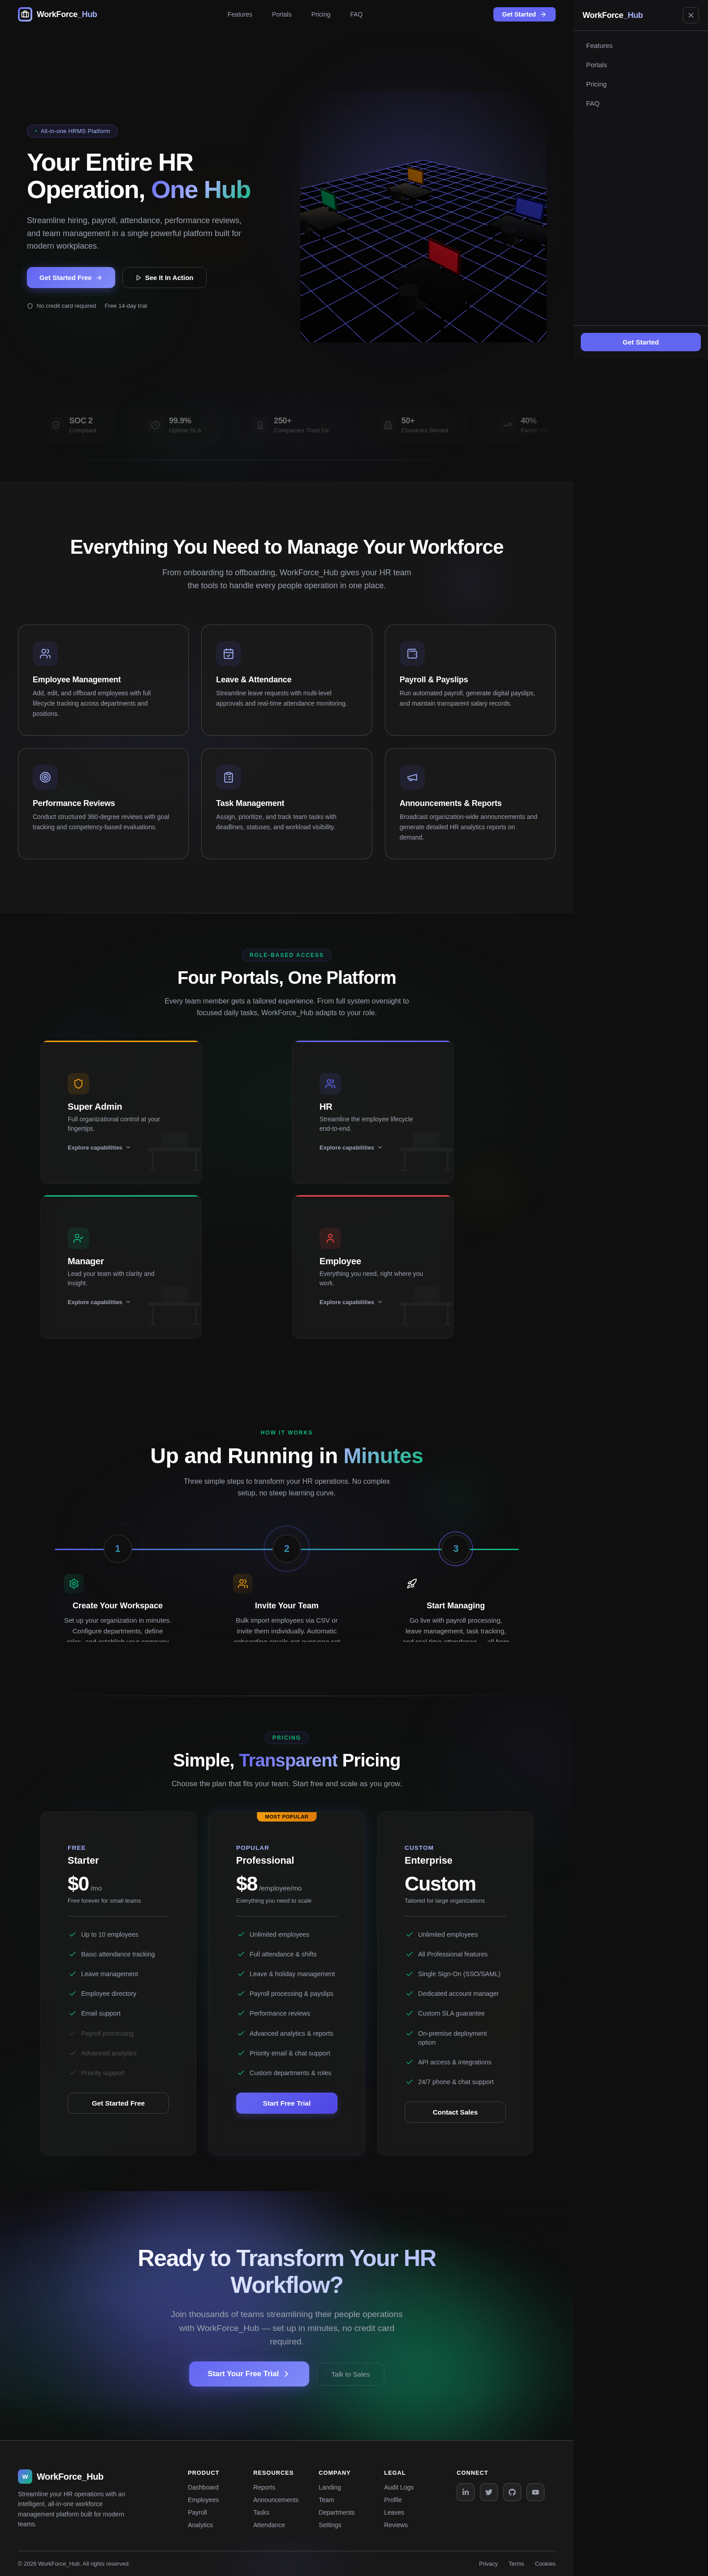The height and width of the screenshot is (2576, 708).
Task: Click the 3D office grid scene preview
Action: pyautogui.click(x=423, y=217)
